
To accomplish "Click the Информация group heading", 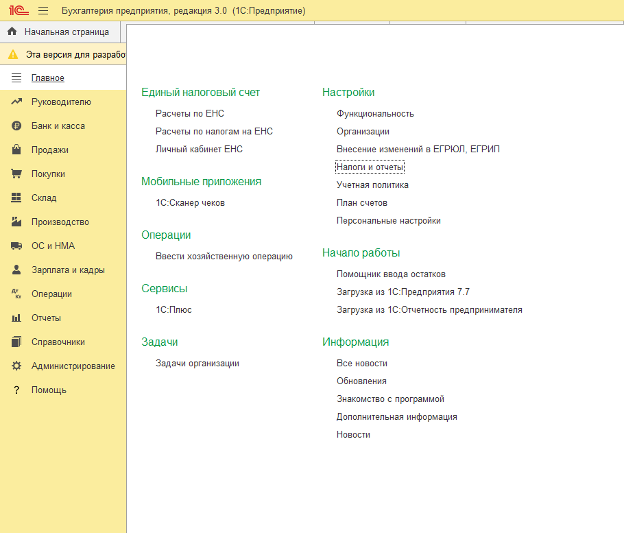I will click(356, 342).
